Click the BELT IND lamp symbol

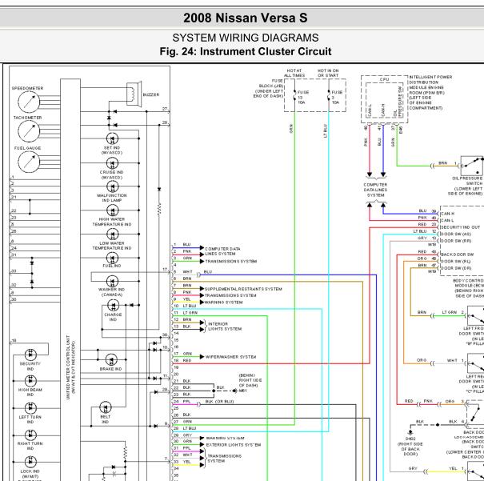pyautogui.click(x=106, y=407)
